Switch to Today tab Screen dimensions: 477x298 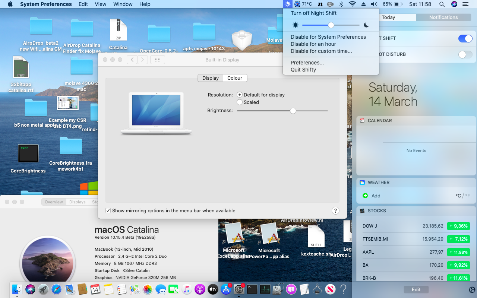click(388, 17)
